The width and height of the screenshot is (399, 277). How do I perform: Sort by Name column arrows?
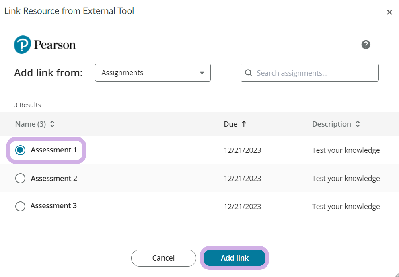tap(52, 124)
